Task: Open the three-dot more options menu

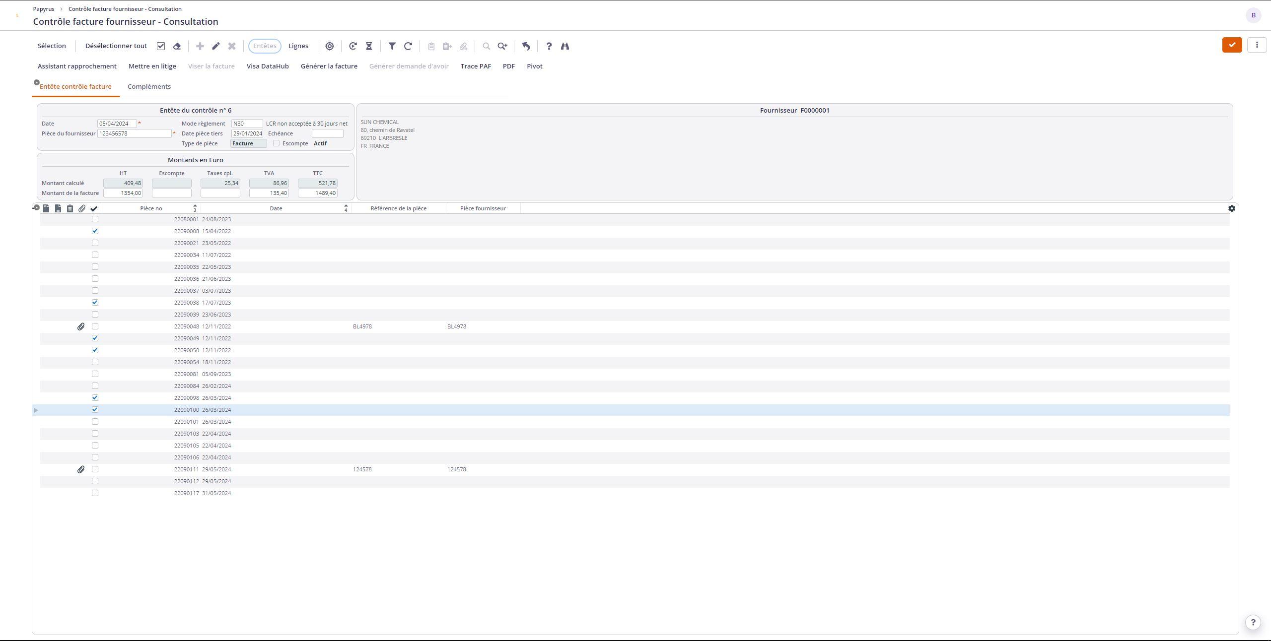Action: coord(1257,45)
